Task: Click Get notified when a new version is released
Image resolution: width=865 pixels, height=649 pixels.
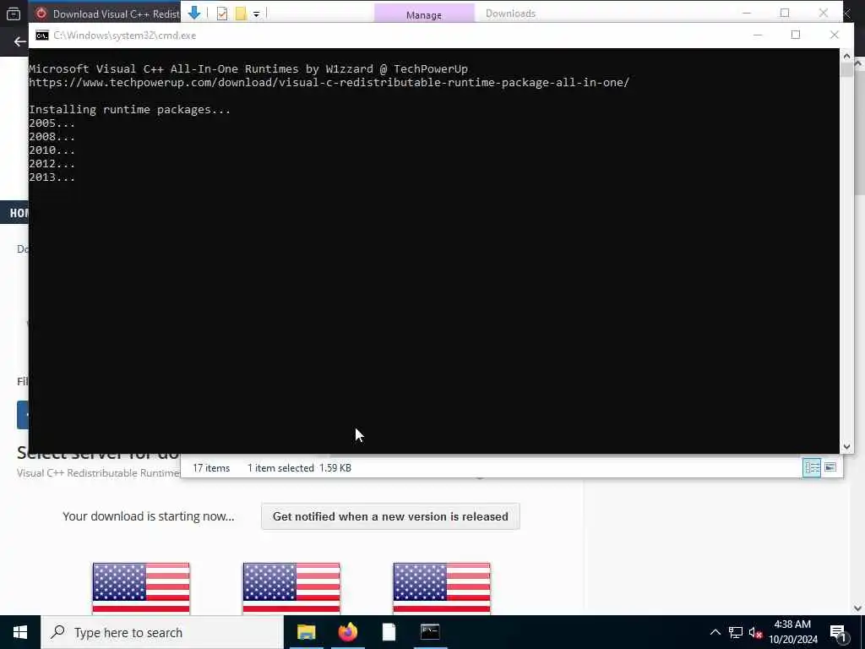Action: coord(390,516)
